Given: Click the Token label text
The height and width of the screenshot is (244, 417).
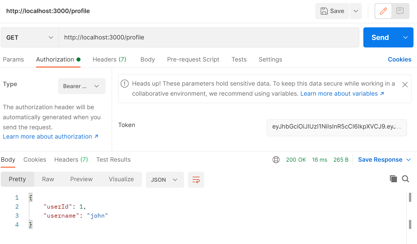Looking at the screenshot, I should click(x=127, y=125).
